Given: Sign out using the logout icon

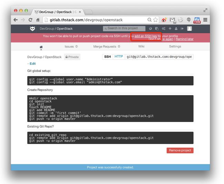Looking at the screenshot, I should point(182,29).
